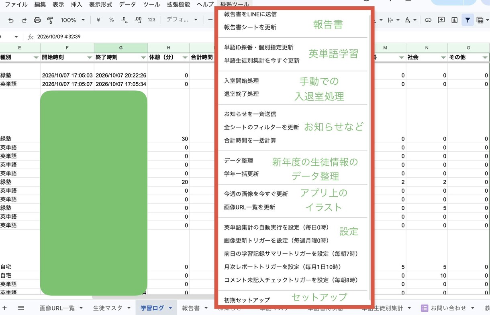Open filter dropdown on その他 column header
This screenshot has height=315, width=490.
(485, 57)
